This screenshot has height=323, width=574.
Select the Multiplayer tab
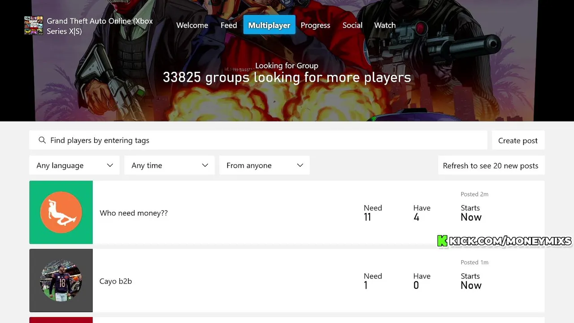tap(270, 25)
